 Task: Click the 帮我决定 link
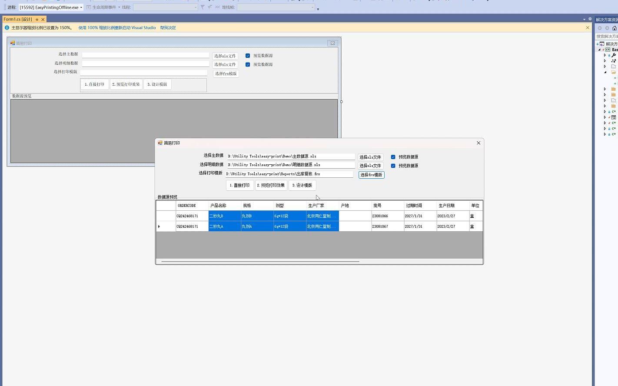[x=168, y=28]
